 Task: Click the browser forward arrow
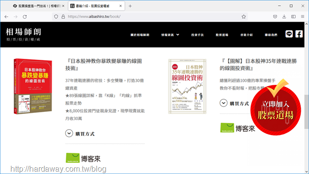click(15, 17)
